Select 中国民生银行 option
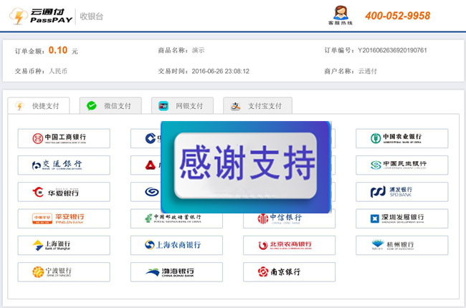466x308 pixels. (x=401, y=165)
